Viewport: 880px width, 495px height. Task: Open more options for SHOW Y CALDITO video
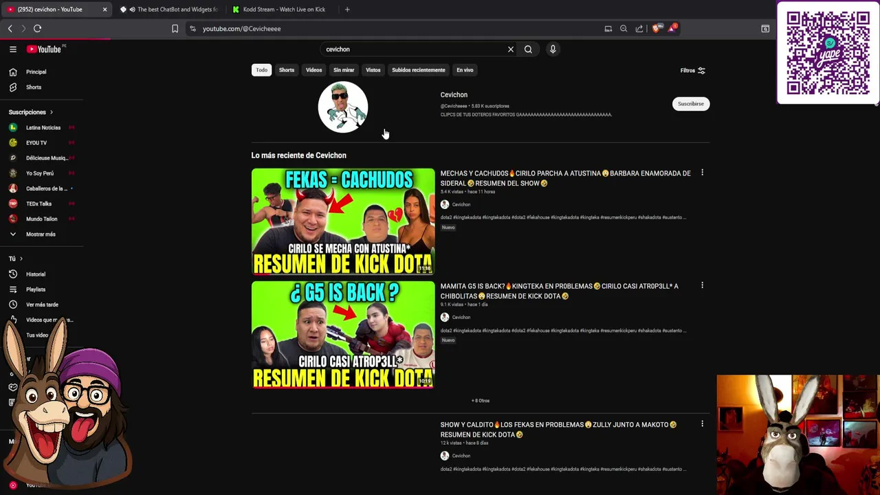coord(702,424)
